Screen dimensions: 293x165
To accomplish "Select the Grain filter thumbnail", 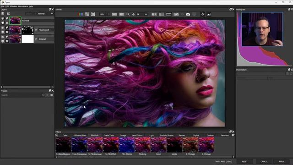I will point(158,145).
